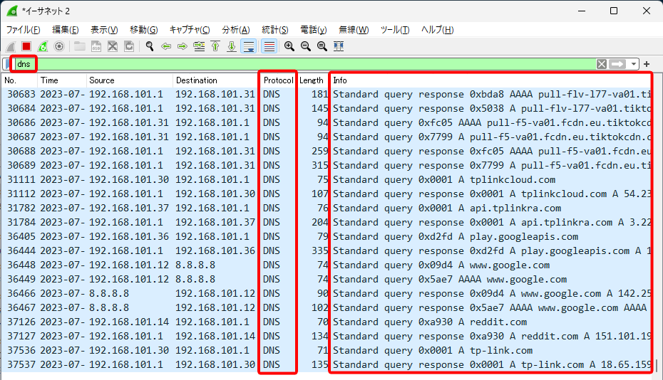The height and width of the screenshot is (380, 663).
Task: Add a filter button with plus icon
Action: pos(647,64)
